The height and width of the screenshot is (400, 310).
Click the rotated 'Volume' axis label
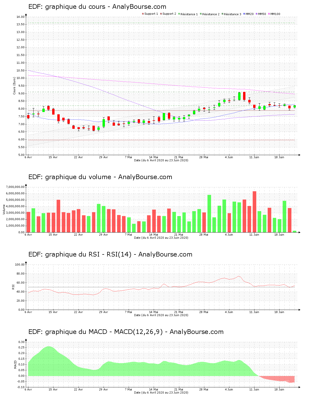tap(4, 210)
